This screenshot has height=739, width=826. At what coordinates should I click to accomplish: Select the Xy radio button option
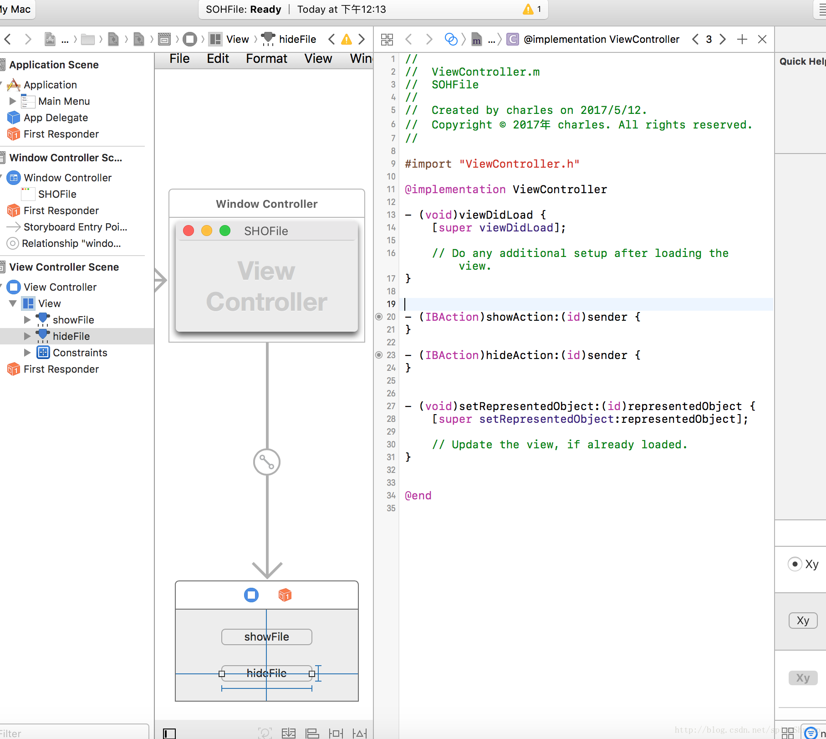point(795,564)
